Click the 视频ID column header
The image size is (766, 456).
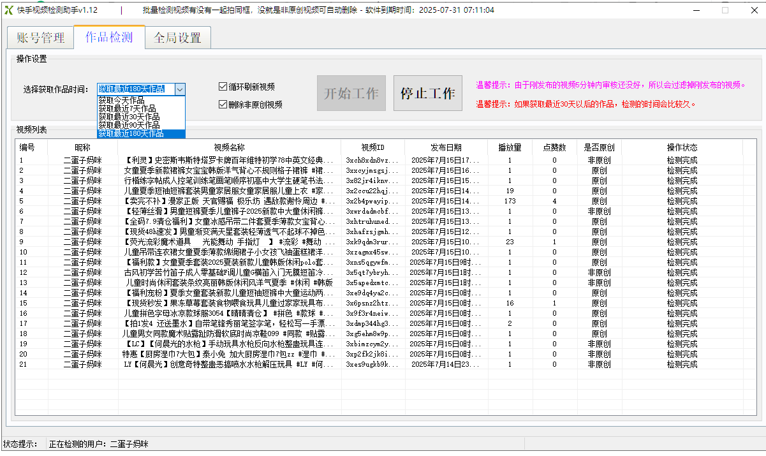[x=372, y=147]
